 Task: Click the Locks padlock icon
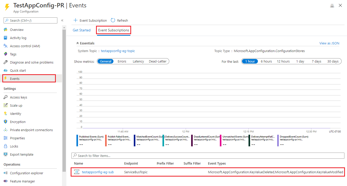[5, 146]
